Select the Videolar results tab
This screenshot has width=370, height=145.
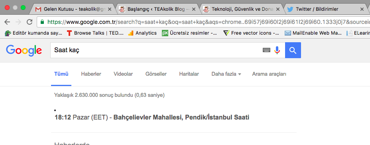tap(123, 74)
